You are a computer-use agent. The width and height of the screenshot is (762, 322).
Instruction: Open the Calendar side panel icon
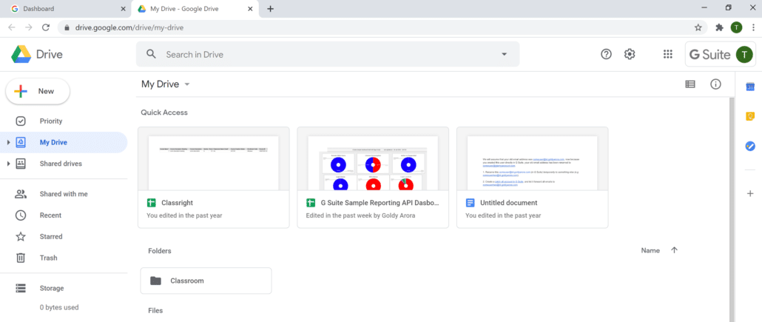point(750,87)
